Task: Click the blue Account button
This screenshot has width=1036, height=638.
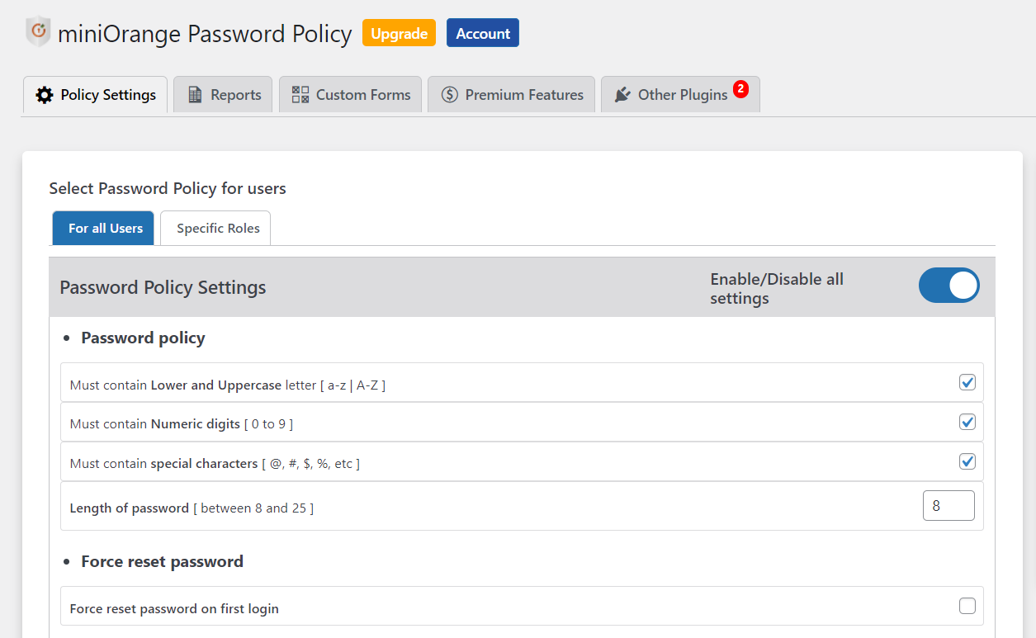Action: (483, 34)
